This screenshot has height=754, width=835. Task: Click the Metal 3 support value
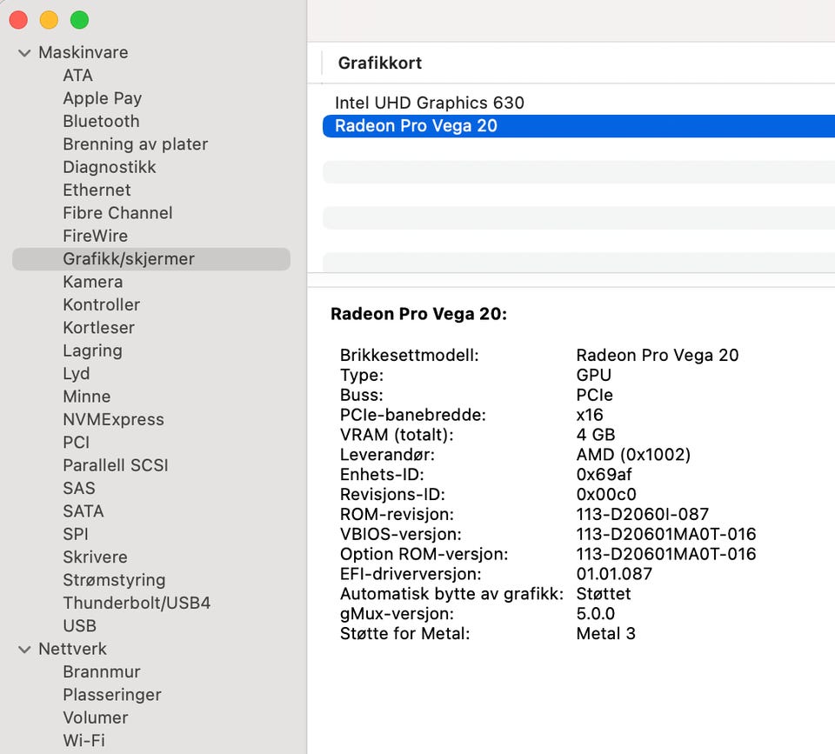coord(606,634)
